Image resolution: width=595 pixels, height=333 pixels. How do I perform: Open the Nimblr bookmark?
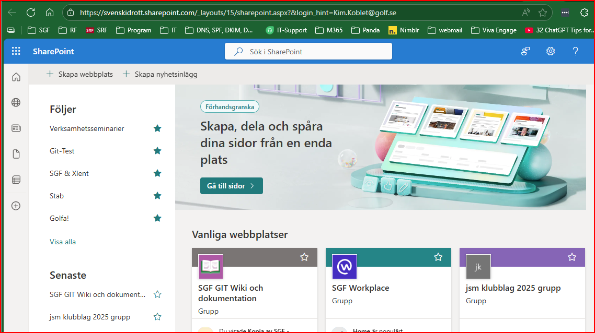coord(404,30)
